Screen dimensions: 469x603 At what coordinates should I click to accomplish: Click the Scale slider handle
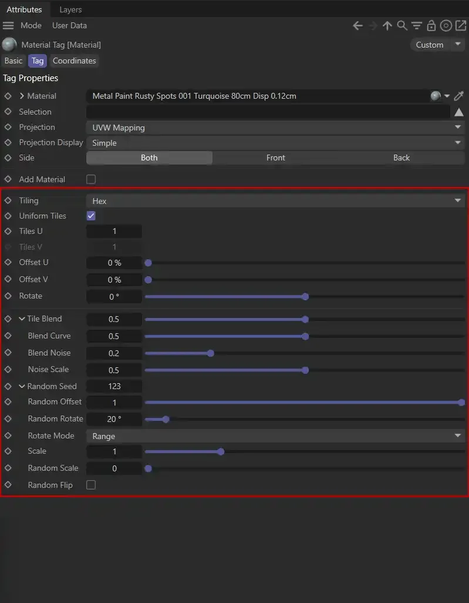pyautogui.click(x=221, y=451)
